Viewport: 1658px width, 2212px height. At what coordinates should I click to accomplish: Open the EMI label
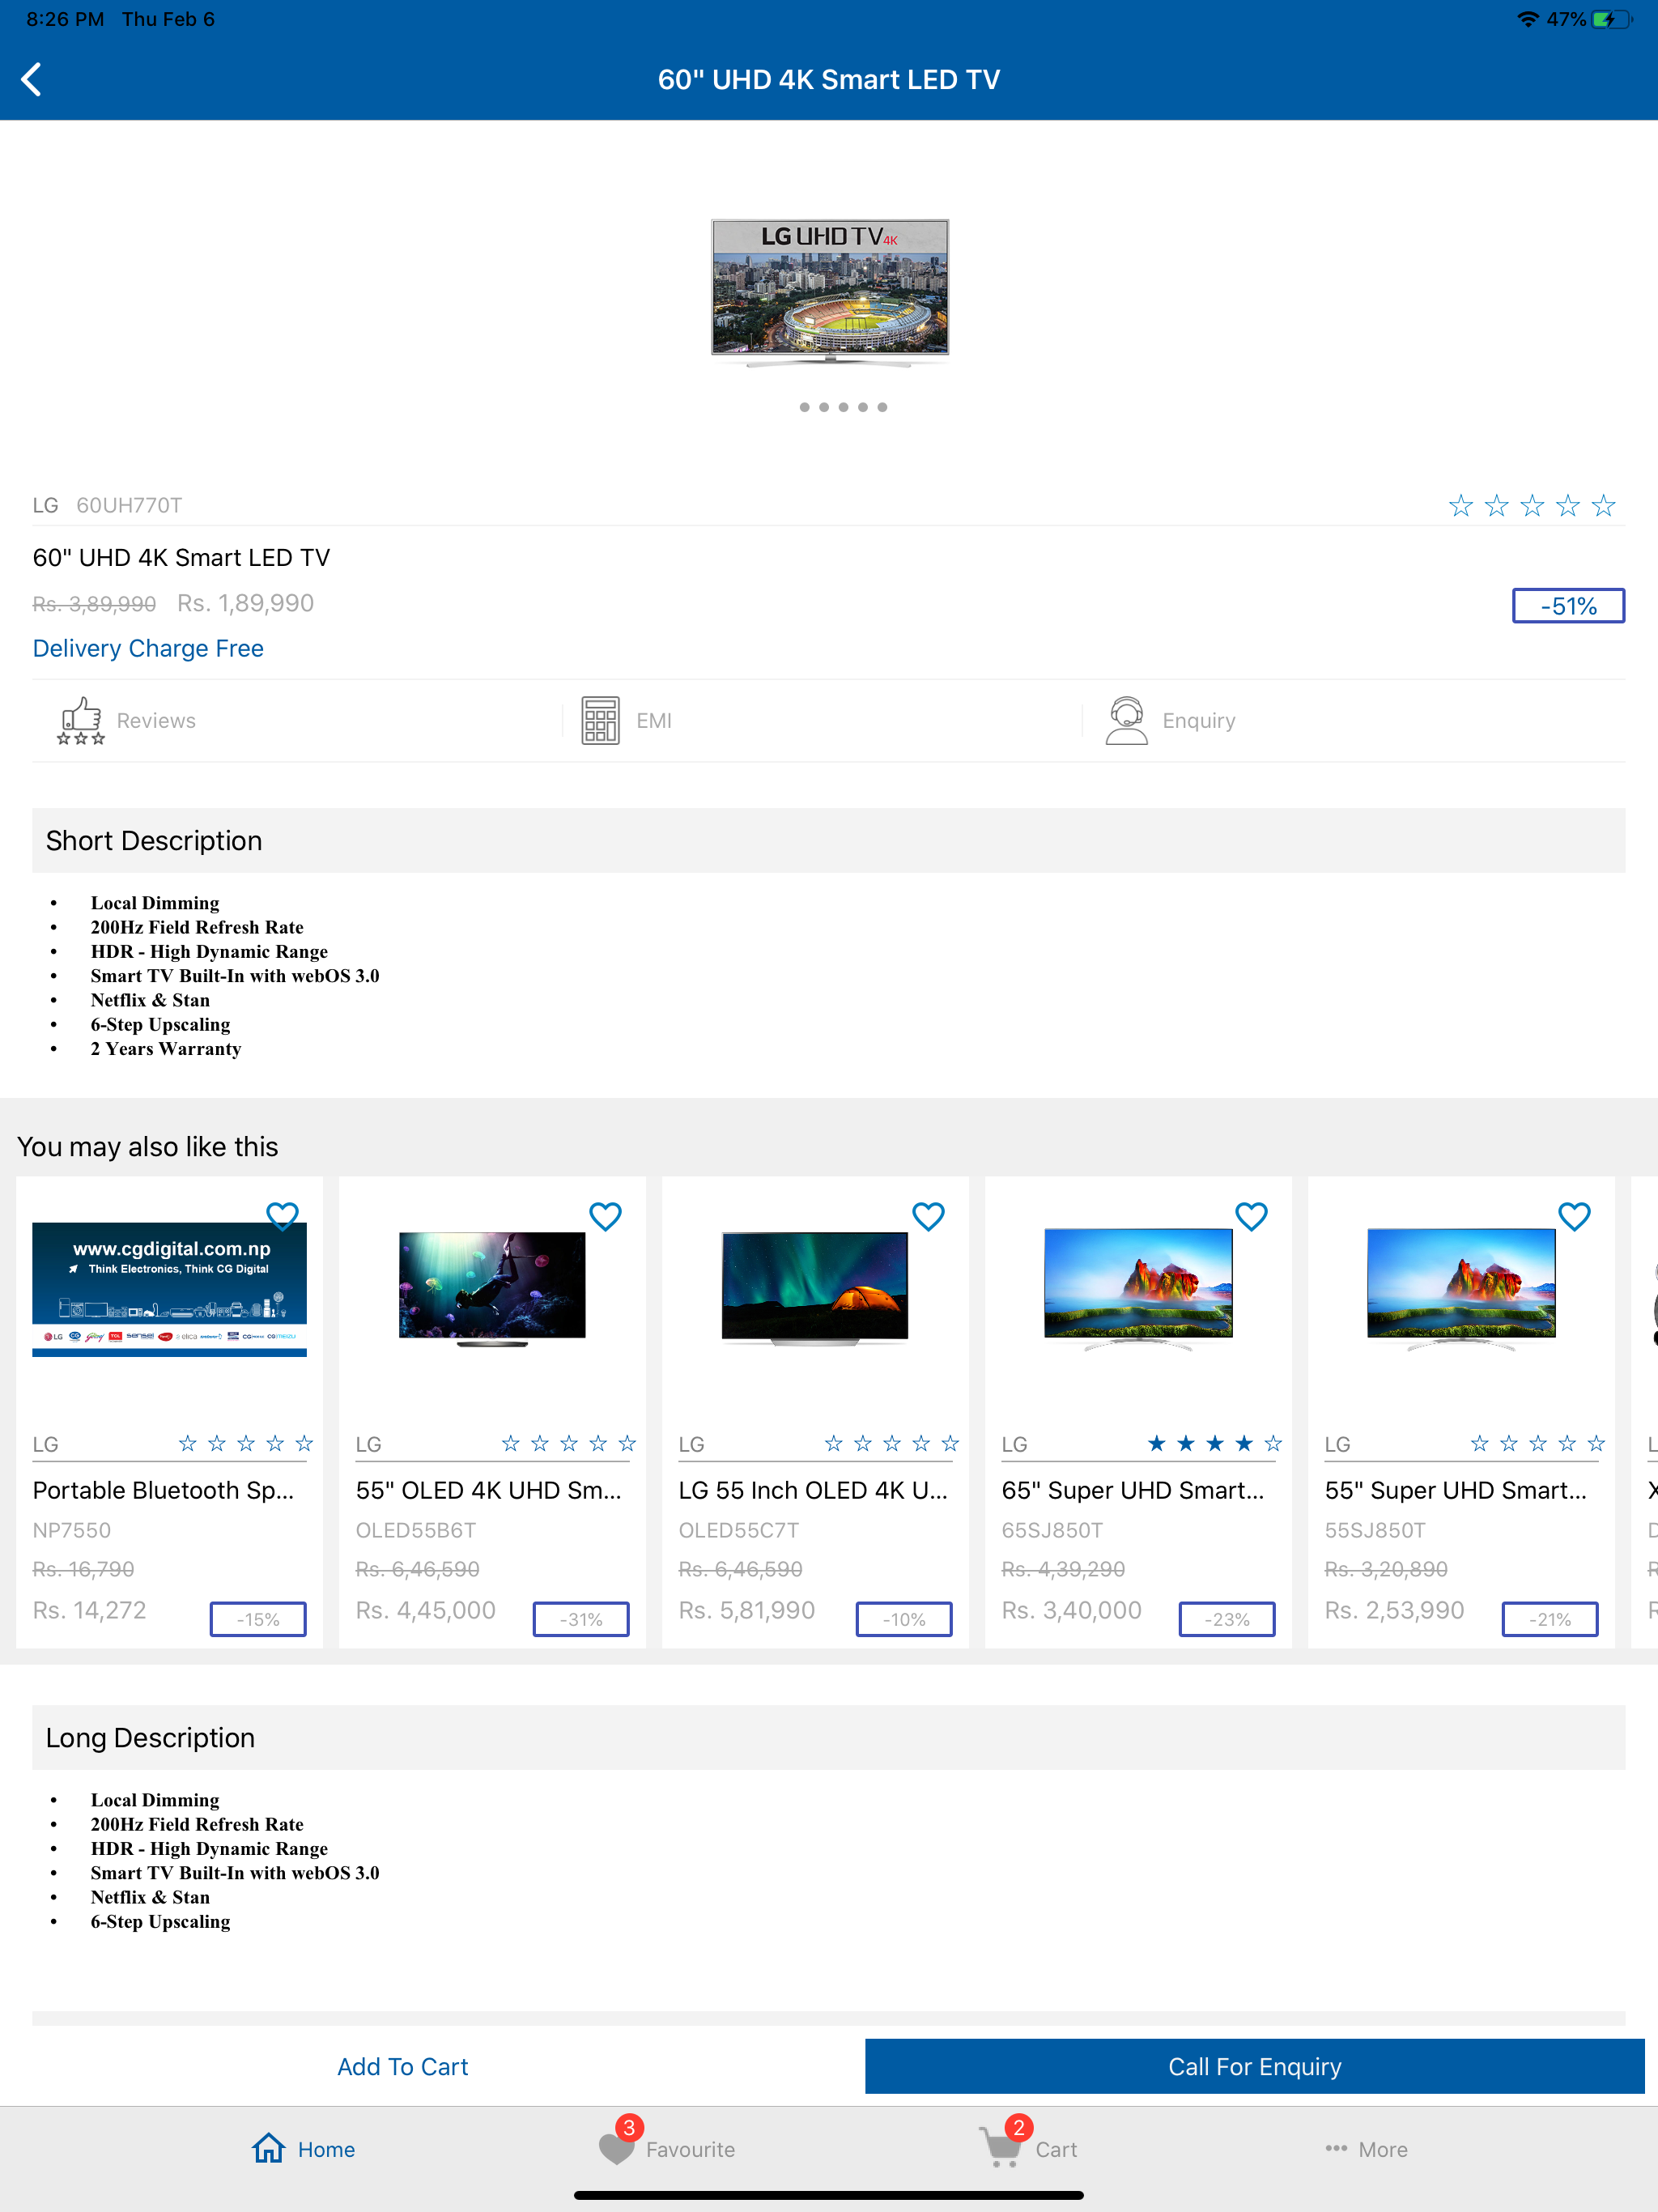pyautogui.click(x=654, y=721)
